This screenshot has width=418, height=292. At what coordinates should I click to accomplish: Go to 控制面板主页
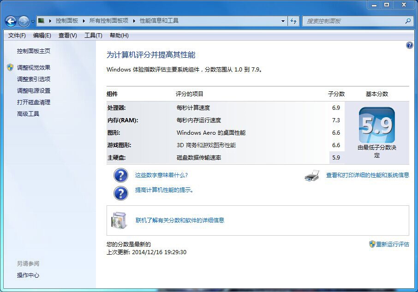click(x=34, y=51)
